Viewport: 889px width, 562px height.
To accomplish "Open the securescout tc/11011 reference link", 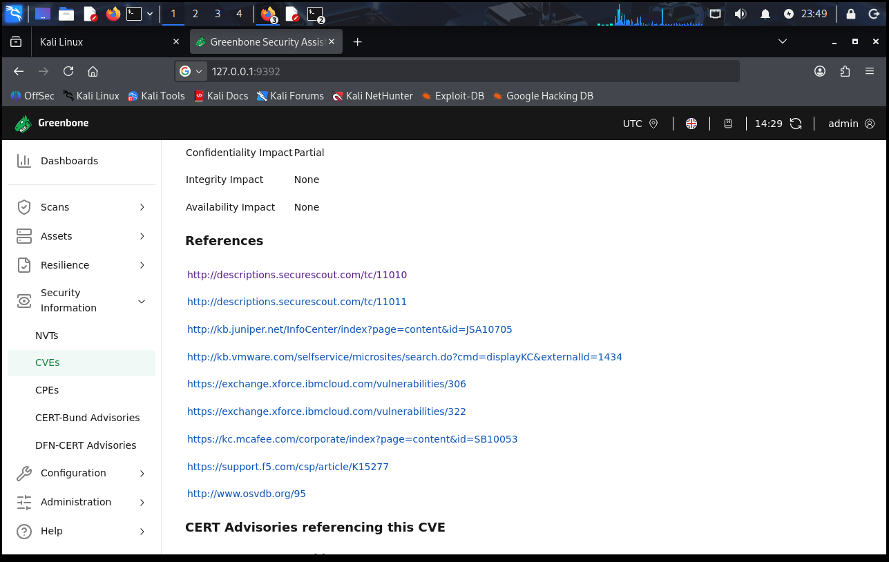I will (297, 302).
